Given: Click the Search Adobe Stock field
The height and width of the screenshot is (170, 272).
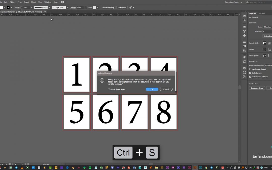Looking at the screenshot, I should pos(259,2).
